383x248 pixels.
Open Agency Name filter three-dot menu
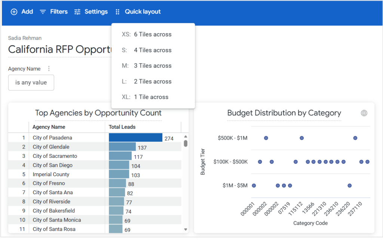tap(49, 69)
